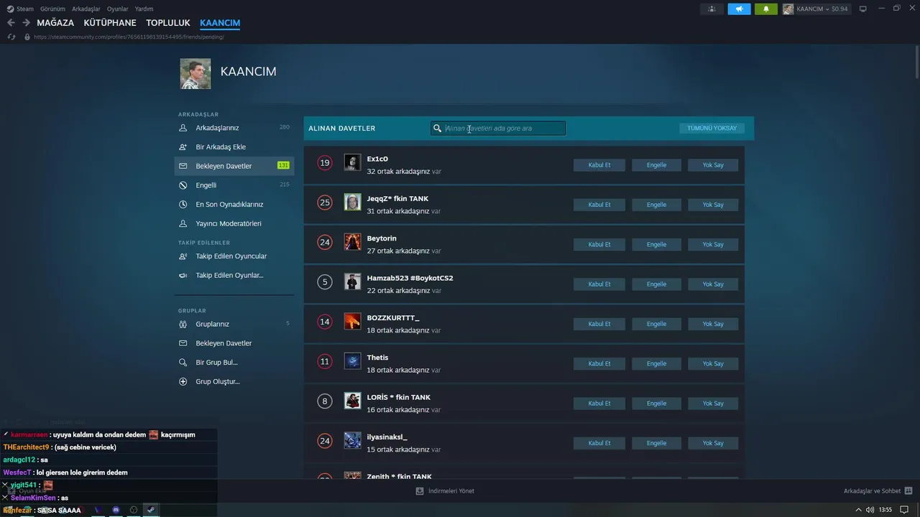The image size is (920, 517).
Task: Accept BOZZKURTTT_ invite
Action: [599, 324]
